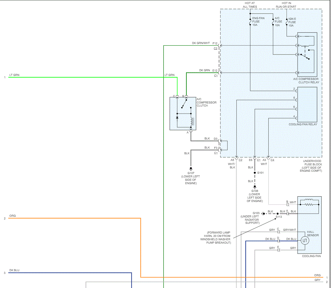Select the A/C COMPRESSOR CLUTCH RELAY label
The width and height of the screenshot is (332, 288).
pyautogui.click(x=306, y=81)
